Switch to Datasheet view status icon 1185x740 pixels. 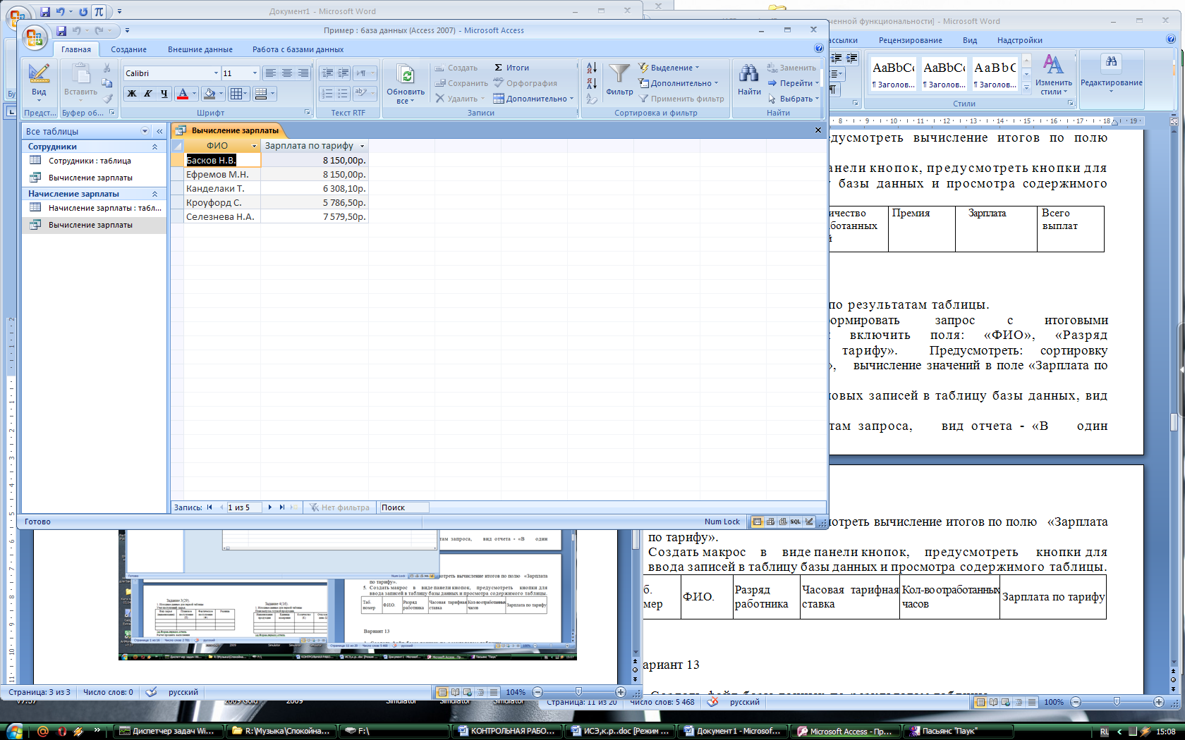coord(757,522)
